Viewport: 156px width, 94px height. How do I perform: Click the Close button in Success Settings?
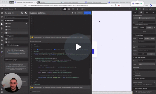point(80,13)
